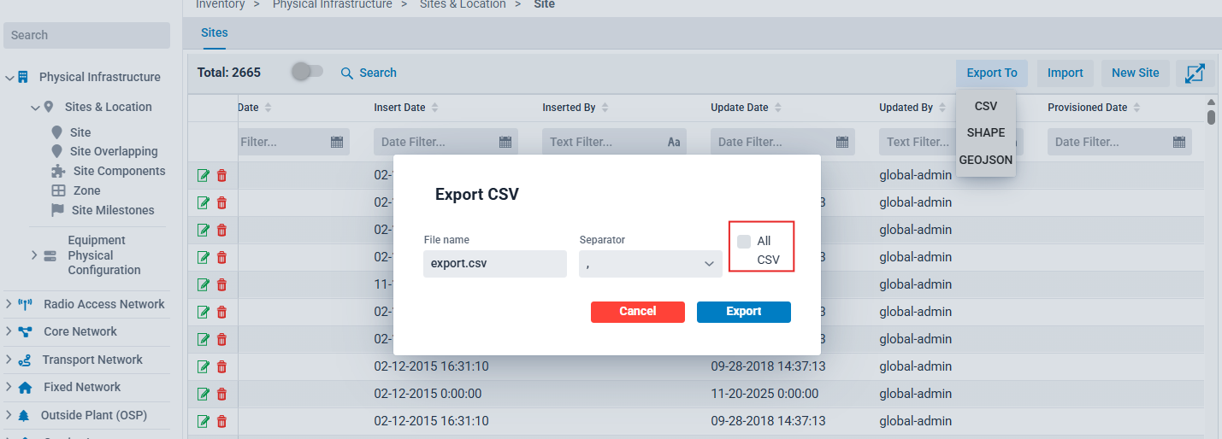Image resolution: width=1222 pixels, height=439 pixels.
Task: Click the first row red delete icon
Action: tap(221, 176)
